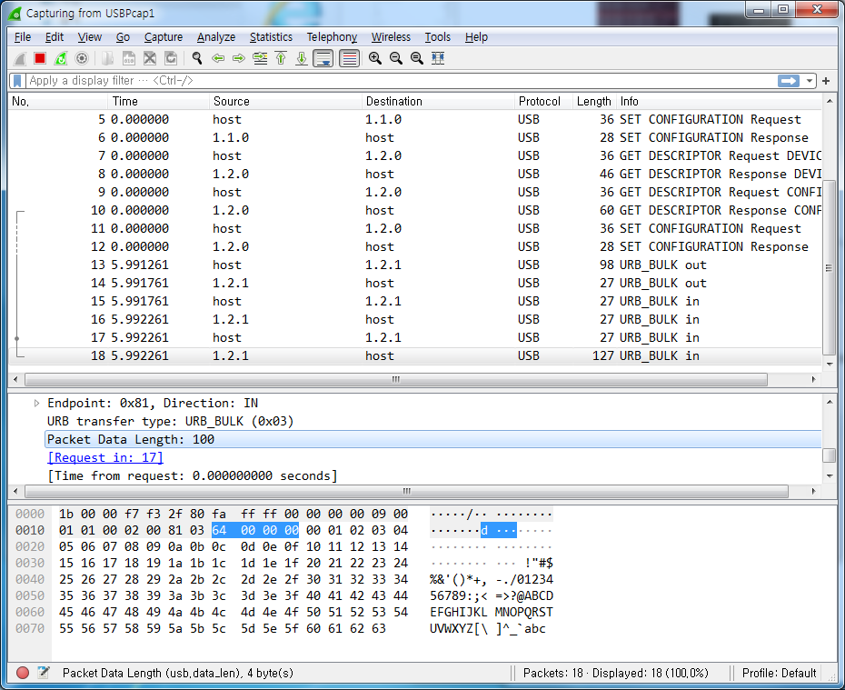Go forward in packet history
Screen dimensions: 845x690
coord(239,58)
